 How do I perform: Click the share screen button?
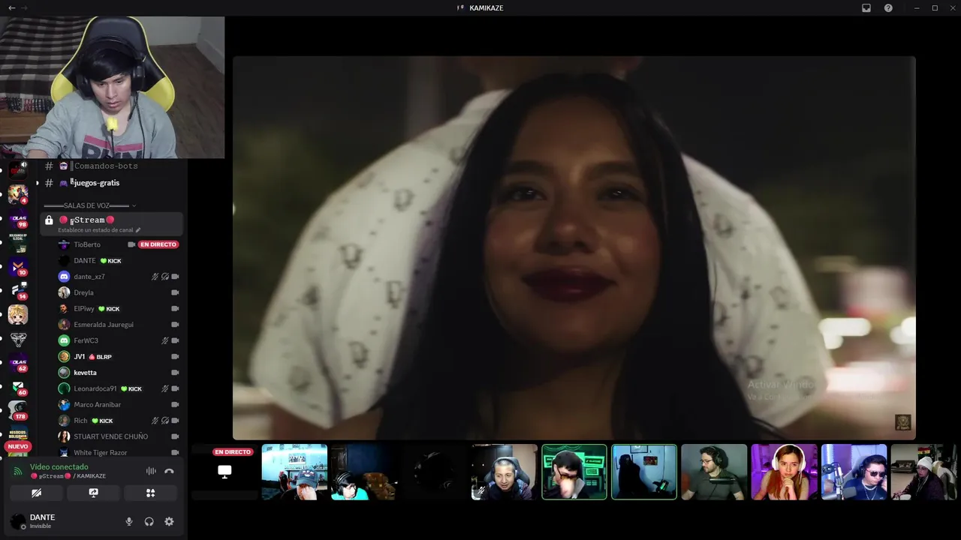(93, 493)
